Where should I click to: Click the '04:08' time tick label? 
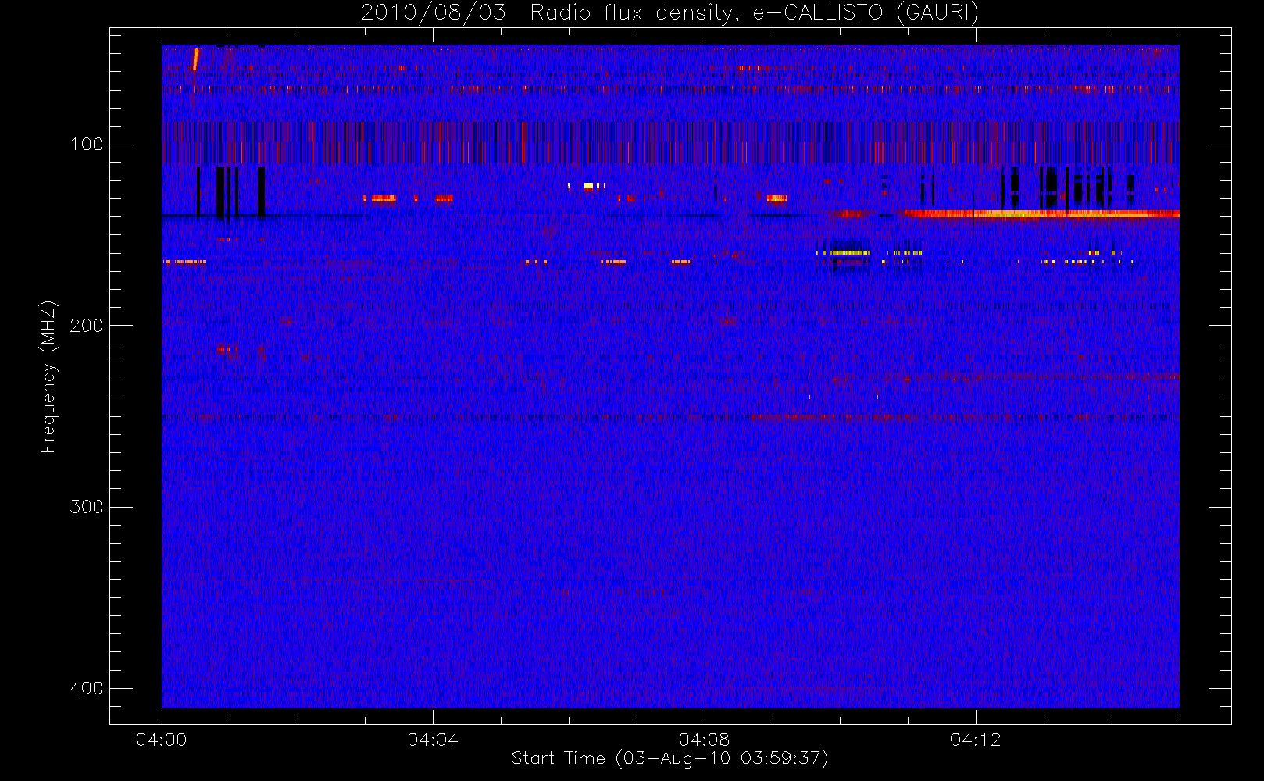pyautogui.click(x=704, y=740)
